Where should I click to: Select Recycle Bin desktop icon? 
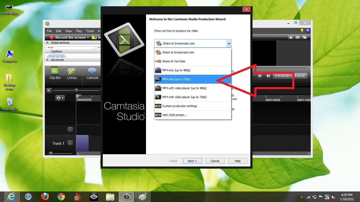click(10, 104)
